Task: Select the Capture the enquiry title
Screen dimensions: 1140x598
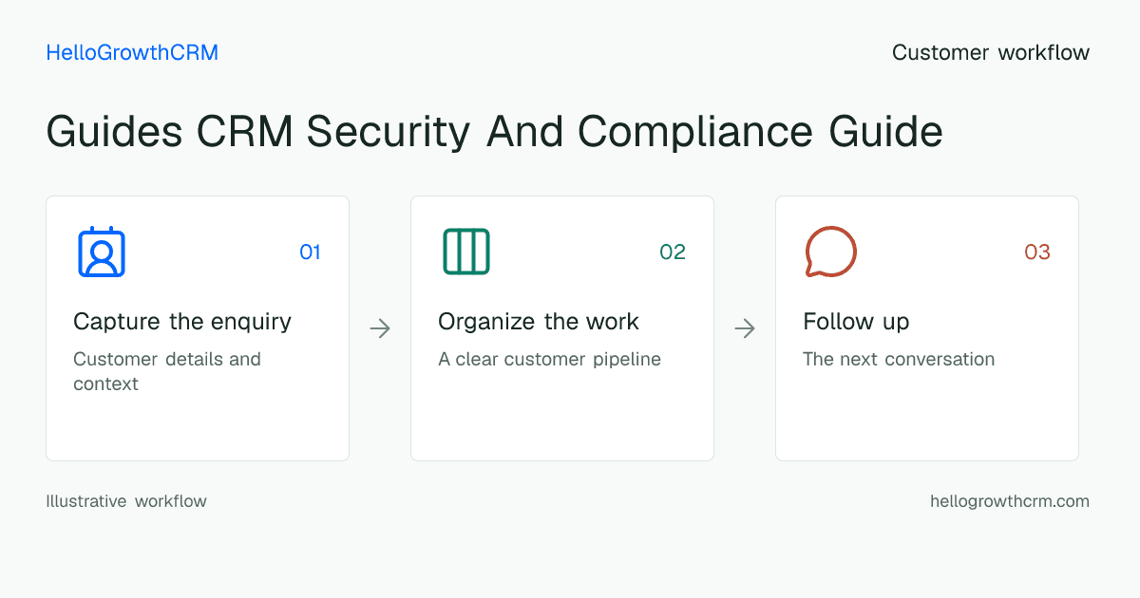Action: pyautogui.click(x=182, y=322)
